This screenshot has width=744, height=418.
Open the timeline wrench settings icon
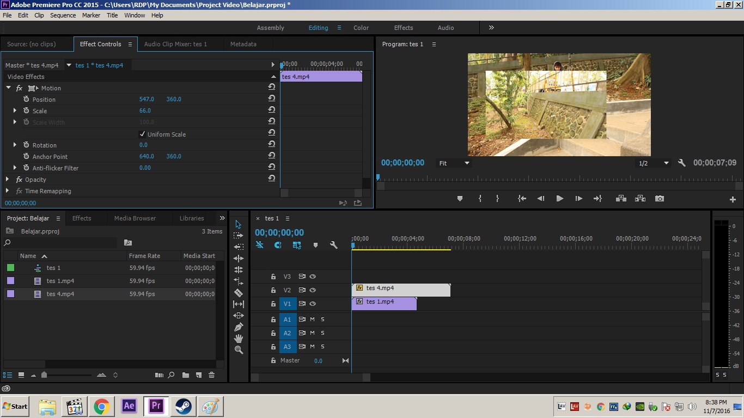point(334,245)
